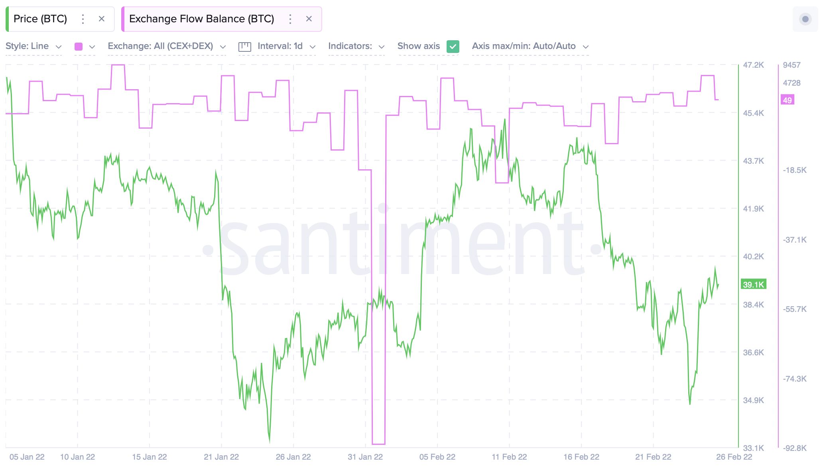Remove the Price (BTC) metric
This screenshot has height=470, width=819.
(102, 19)
